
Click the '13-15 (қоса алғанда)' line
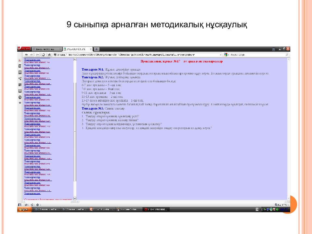(x=112, y=101)
